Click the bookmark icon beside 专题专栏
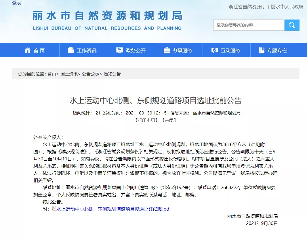307x239 pixels. coord(262,50)
